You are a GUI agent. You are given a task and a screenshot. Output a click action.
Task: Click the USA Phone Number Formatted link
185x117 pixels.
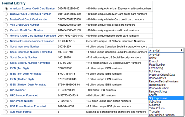(28, 106)
